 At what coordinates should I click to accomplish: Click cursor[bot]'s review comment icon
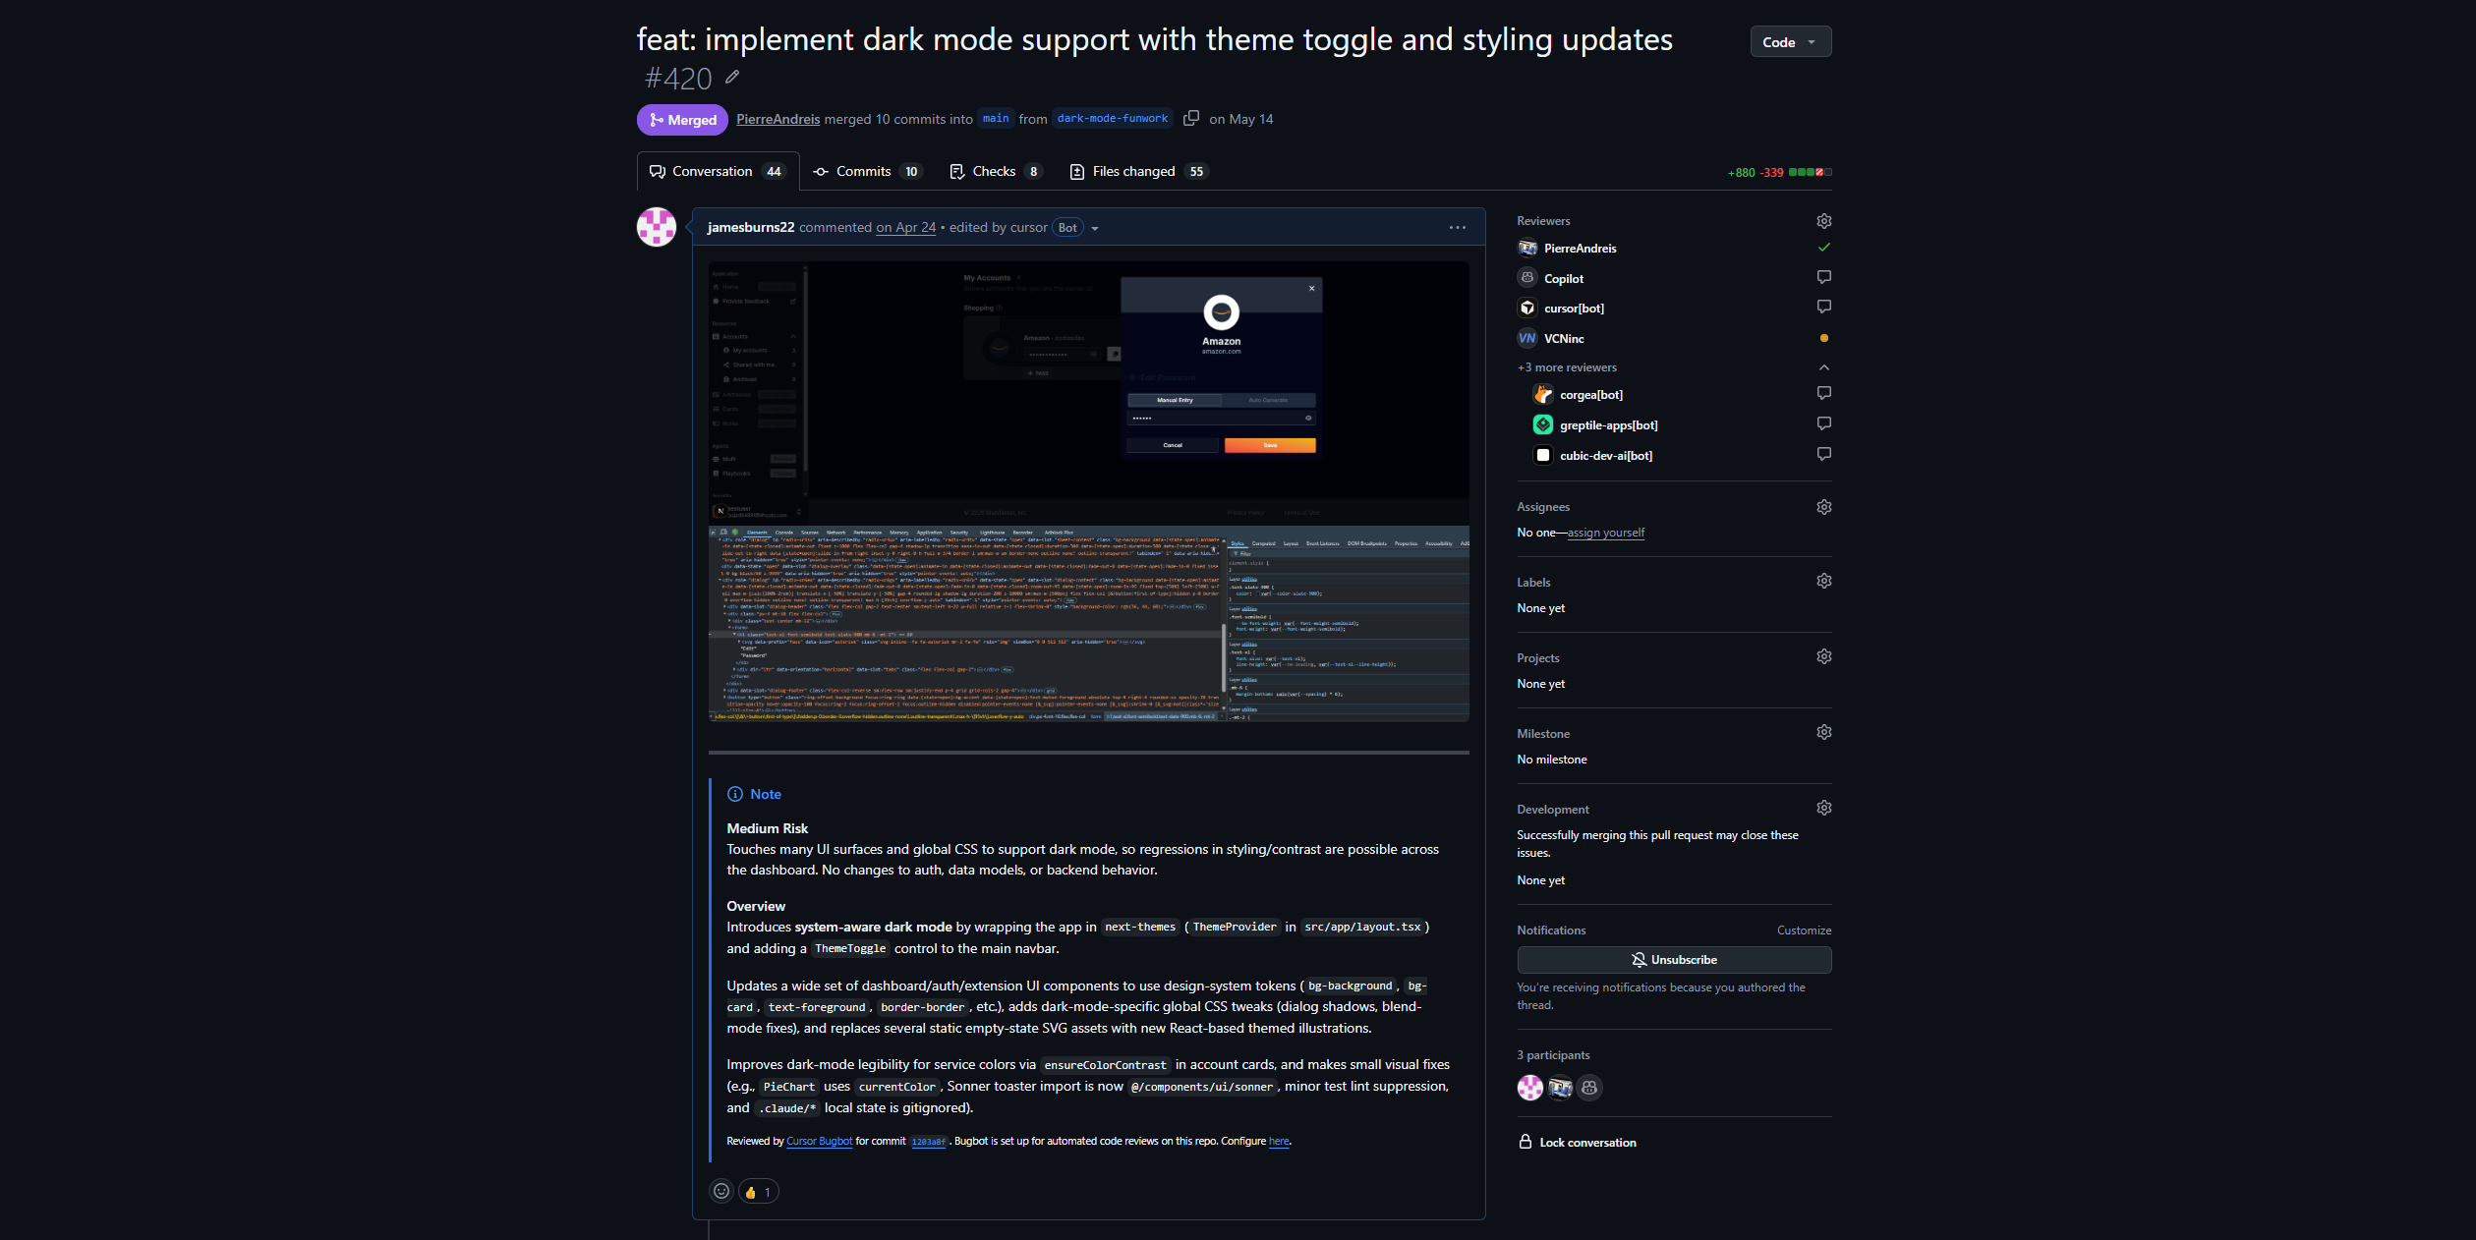point(1824,307)
